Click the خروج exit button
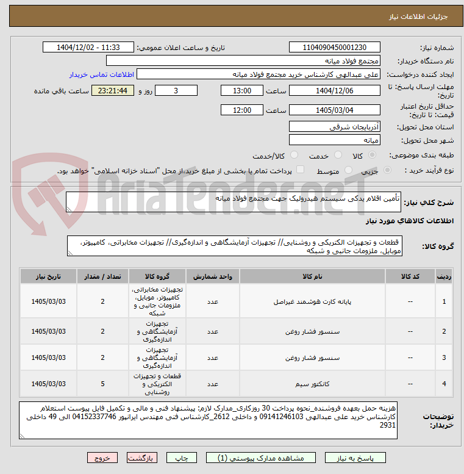The width and height of the screenshot is (464, 474). click(102, 458)
